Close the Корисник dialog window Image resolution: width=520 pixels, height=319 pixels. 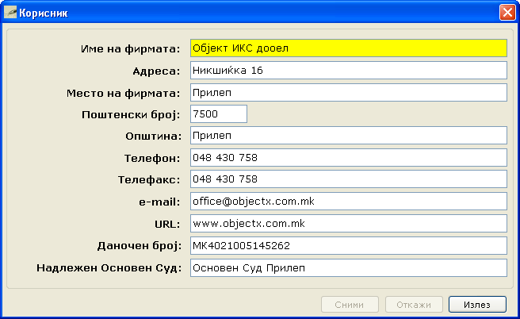coord(507,13)
